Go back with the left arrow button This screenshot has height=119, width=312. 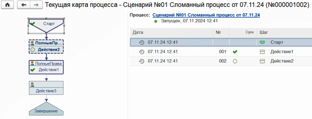coord(23,5)
